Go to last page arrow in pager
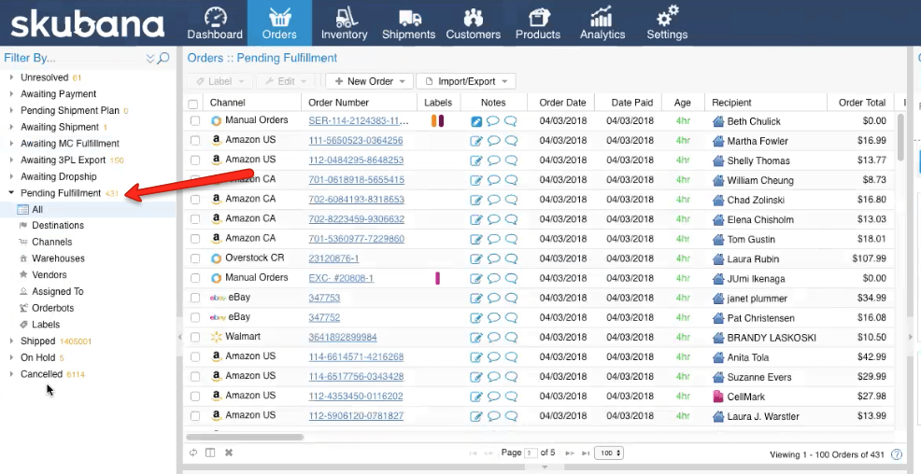This screenshot has width=921, height=474. click(x=585, y=453)
